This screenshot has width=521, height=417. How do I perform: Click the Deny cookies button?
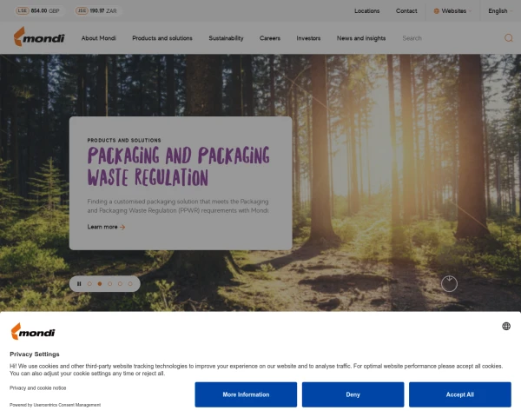pyautogui.click(x=353, y=394)
